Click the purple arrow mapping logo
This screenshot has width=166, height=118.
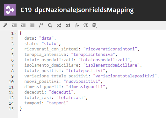point(10,10)
